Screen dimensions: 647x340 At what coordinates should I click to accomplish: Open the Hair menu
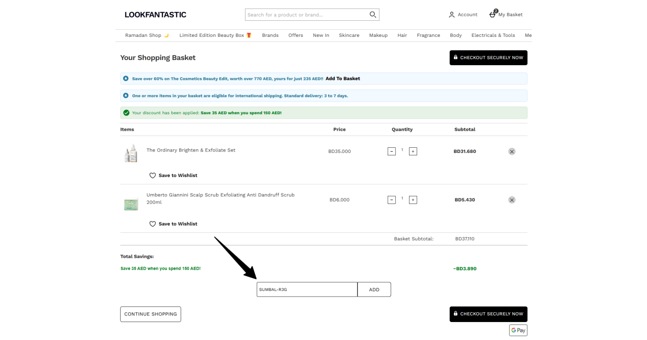point(402,35)
